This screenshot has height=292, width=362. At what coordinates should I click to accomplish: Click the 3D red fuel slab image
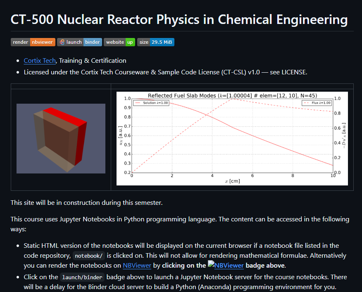61,138
